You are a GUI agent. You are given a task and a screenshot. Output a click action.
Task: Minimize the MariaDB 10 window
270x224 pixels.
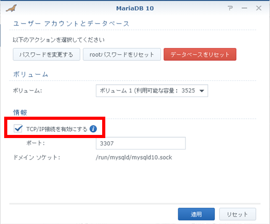click(x=244, y=8)
